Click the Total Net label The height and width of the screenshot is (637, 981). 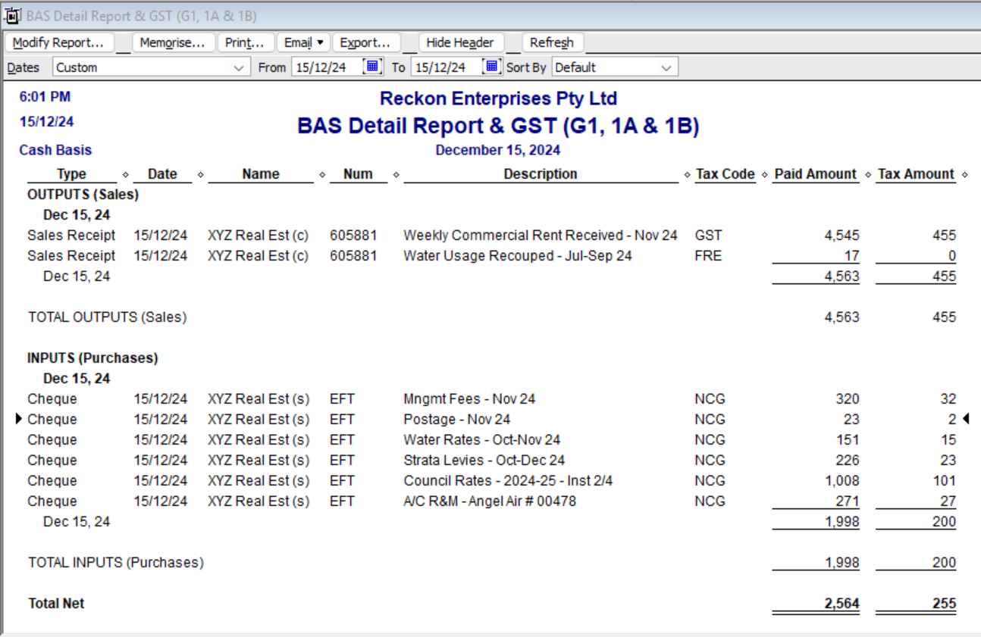[x=56, y=604]
